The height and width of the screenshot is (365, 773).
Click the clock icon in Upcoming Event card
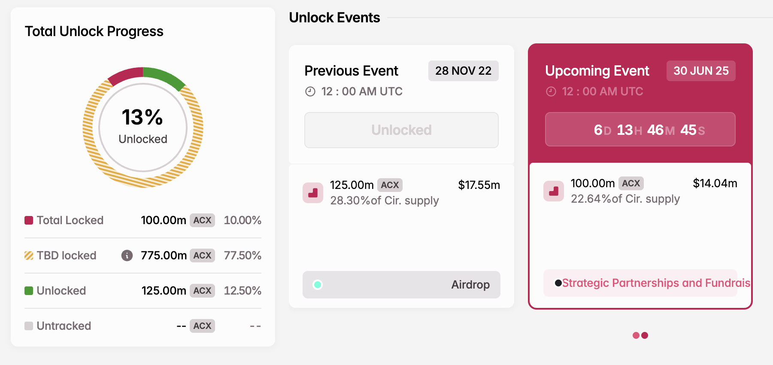pyautogui.click(x=551, y=91)
